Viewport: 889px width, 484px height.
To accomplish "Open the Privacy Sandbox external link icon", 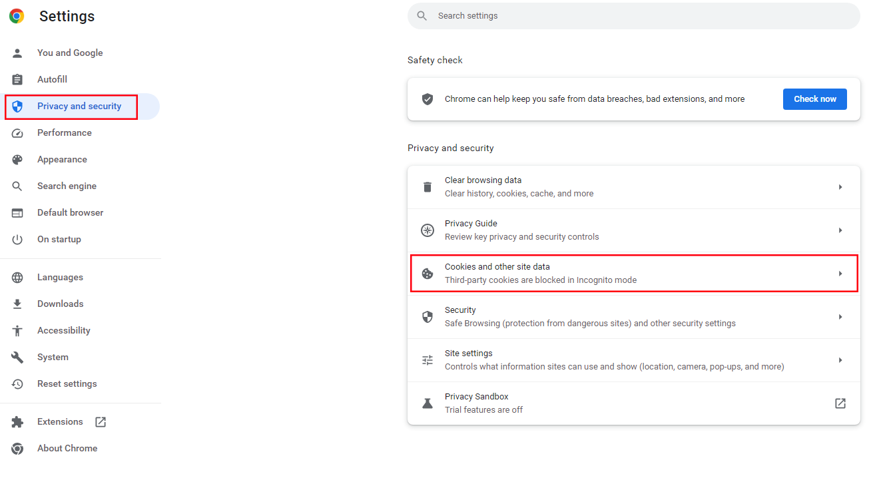I will (840, 403).
